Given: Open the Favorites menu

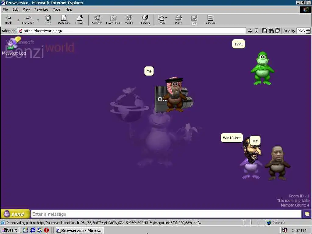Looking at the screenshot, I should click(41, 9).
